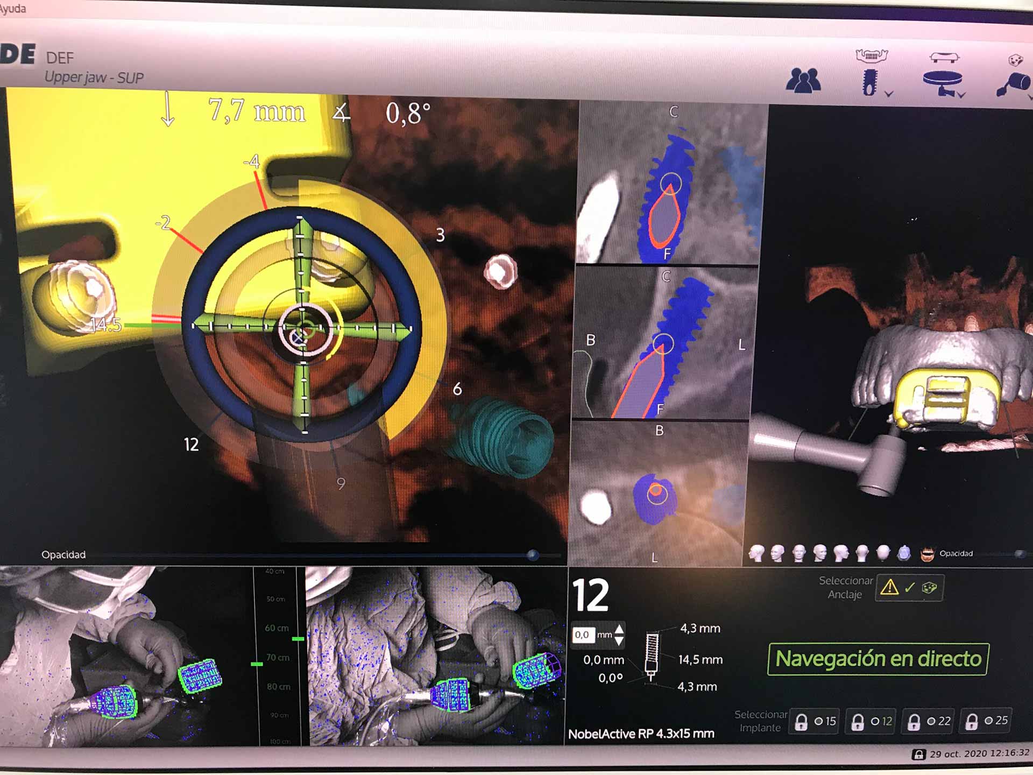Viewport: 1033px width, 775px height.
Task: Select implant 22 radio button
Action: [932, 721]
